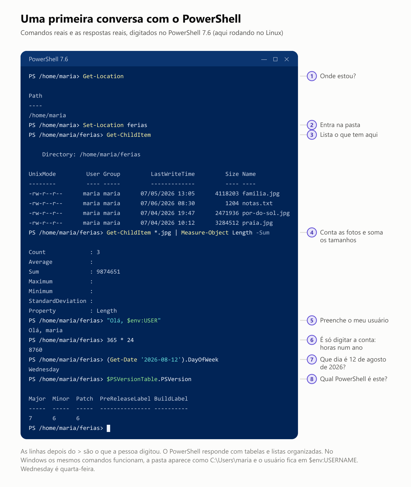Screen dimensions: 411x487
Task: Select the praia.jpg file name
Action: coord(257,223)
